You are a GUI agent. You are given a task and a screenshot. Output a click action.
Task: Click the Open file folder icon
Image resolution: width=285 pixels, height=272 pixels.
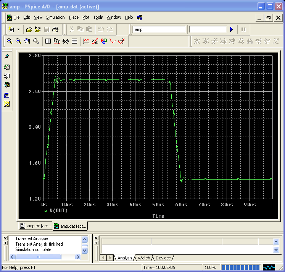point(29,29)
